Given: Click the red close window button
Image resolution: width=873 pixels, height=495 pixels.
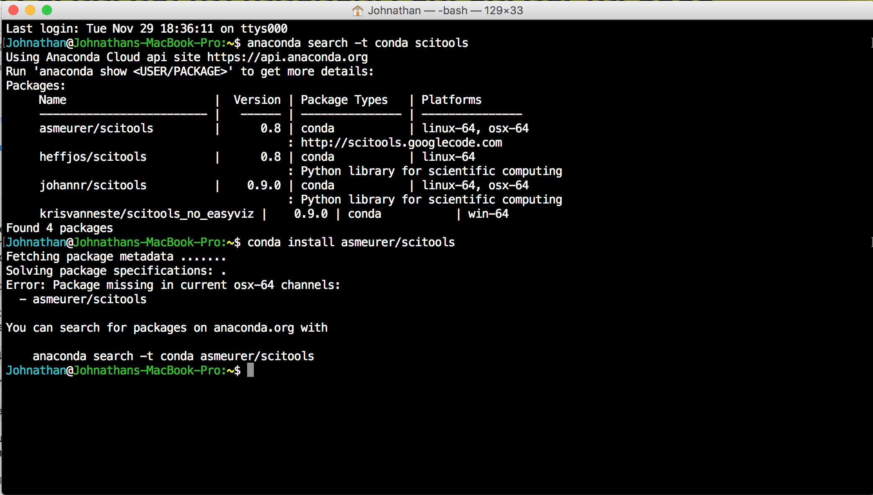Looking at the screenshot, I should pyautogui.click(x=13, y=10).
